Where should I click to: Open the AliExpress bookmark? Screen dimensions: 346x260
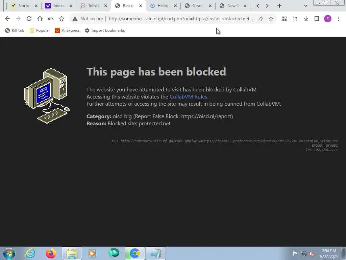pos(67,30)
